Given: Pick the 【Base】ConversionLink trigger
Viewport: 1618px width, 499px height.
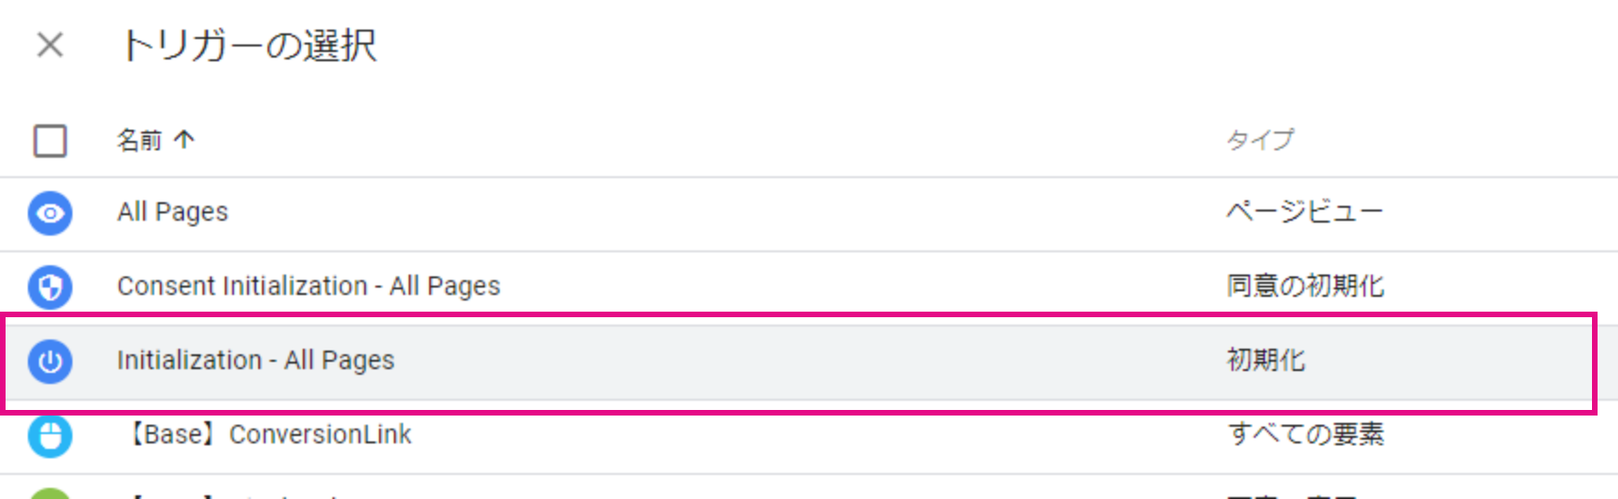Looking at the screenshot, I should tap(267, 435).
